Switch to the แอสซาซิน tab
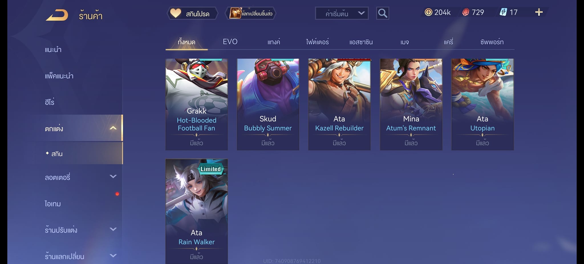Viewport: 584px width, 264px height. click(361, 42)
